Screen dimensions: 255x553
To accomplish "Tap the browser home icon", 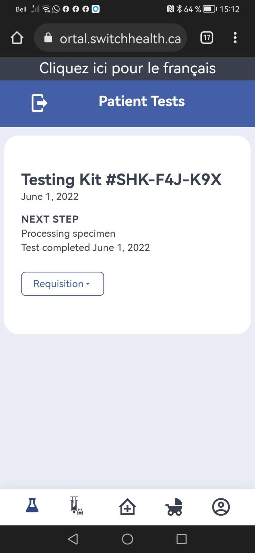I will point(17,38).
